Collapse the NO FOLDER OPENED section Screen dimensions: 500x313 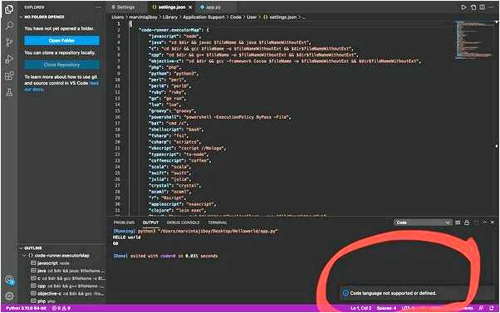click(x=44, y=17)
